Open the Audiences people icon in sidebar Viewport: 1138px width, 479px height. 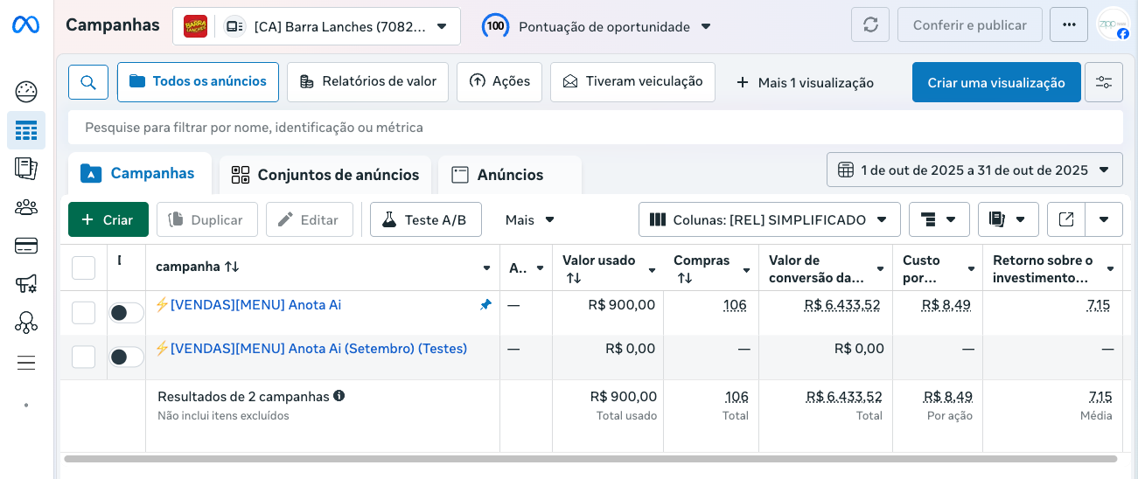point(26,207)
